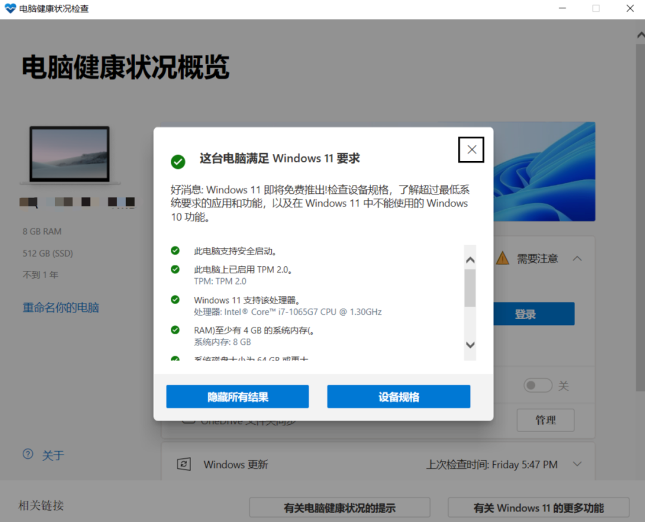Screen dimensions: 645x522
Task: Click the '512 GB (SSD)' spec text
Action: pyautogui.click(x=48, y=253)
